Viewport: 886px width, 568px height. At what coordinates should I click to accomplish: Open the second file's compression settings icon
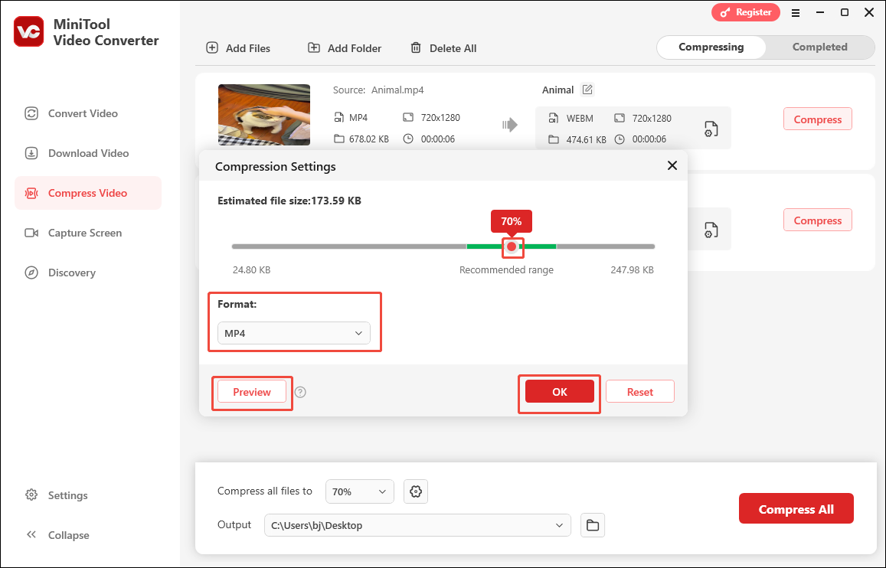(x=711, y=230)
